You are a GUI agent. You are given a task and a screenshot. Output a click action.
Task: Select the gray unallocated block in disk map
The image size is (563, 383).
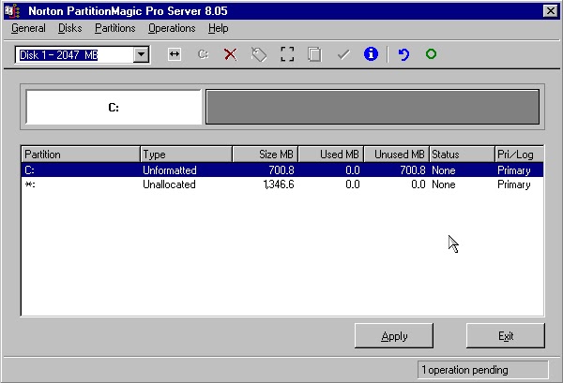click(x=373, y=107)
